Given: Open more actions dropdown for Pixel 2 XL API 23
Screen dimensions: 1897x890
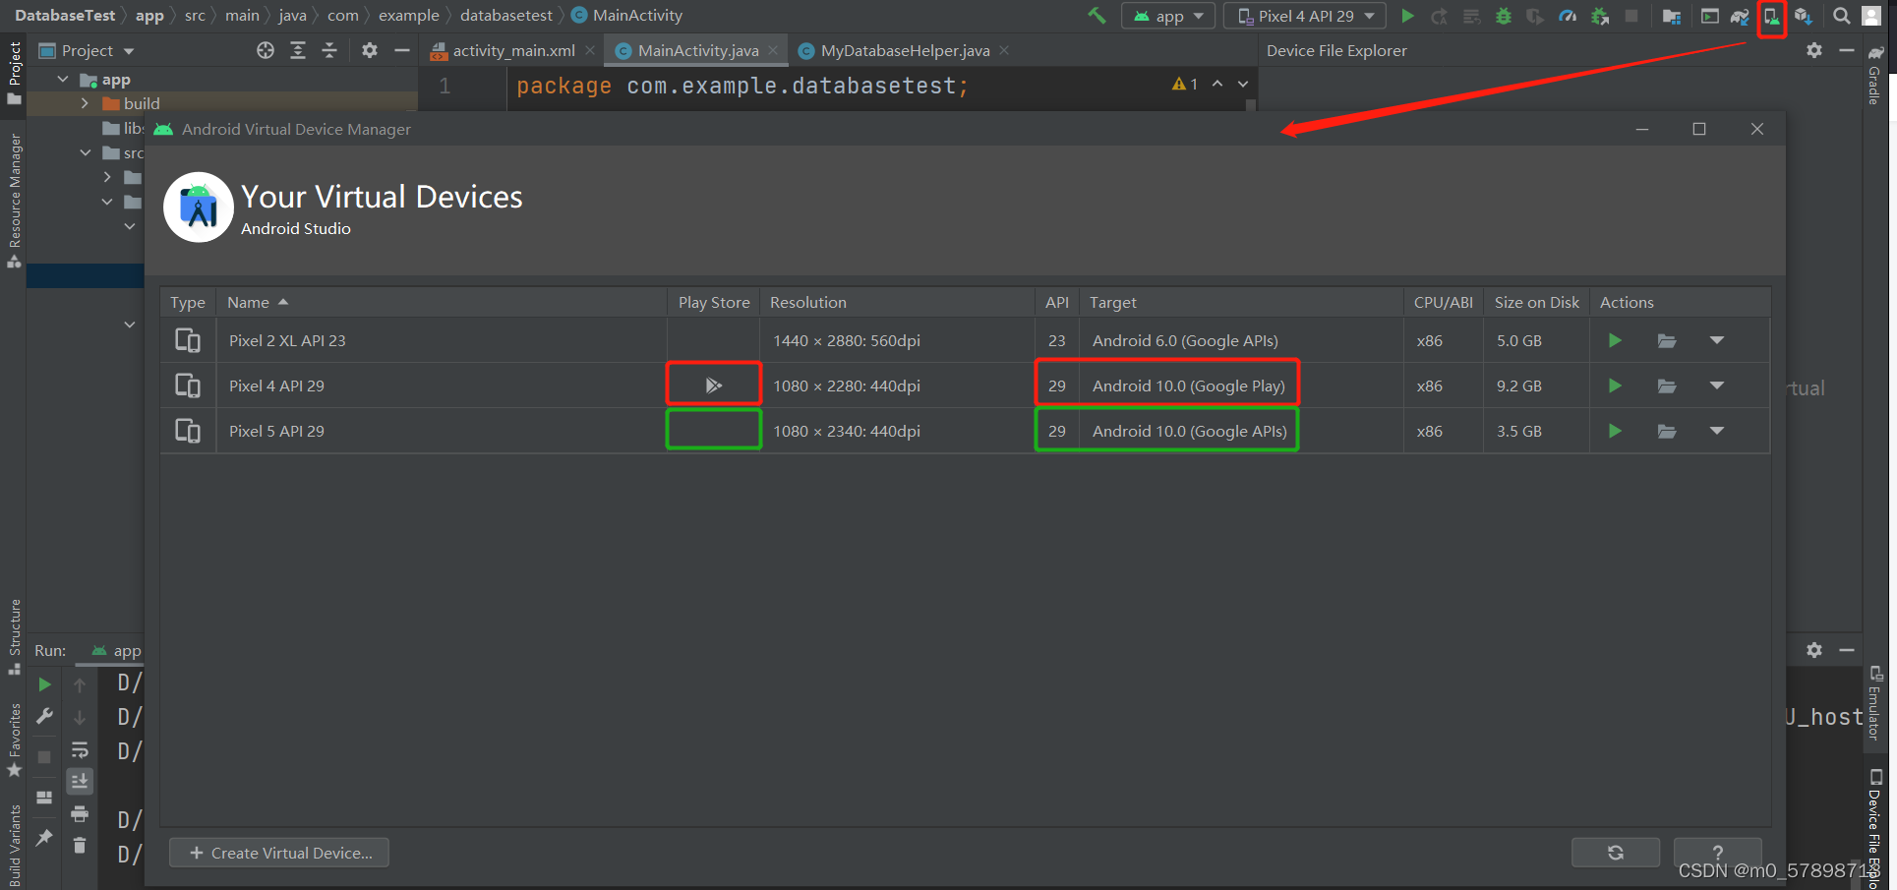Looking at the screenshot, I should tap(1717, 340).
